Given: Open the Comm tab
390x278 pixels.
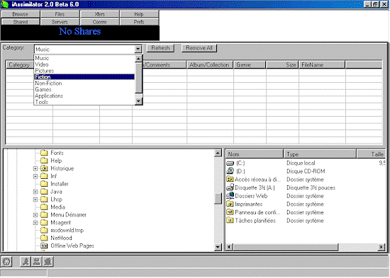Looking at the screenshot, I should (x=100, y=22).
